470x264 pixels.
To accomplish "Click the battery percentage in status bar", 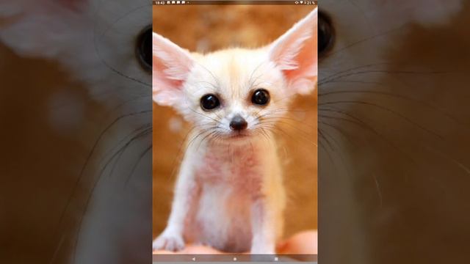I will click(311, 3).
